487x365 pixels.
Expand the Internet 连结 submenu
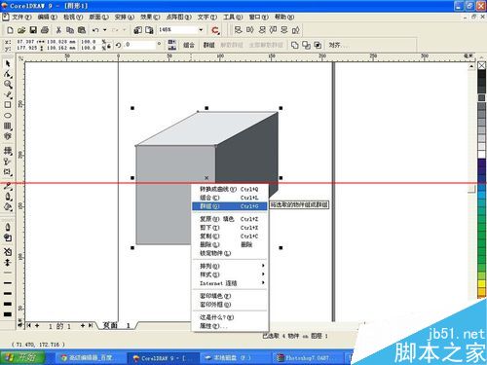pos(229,283)
